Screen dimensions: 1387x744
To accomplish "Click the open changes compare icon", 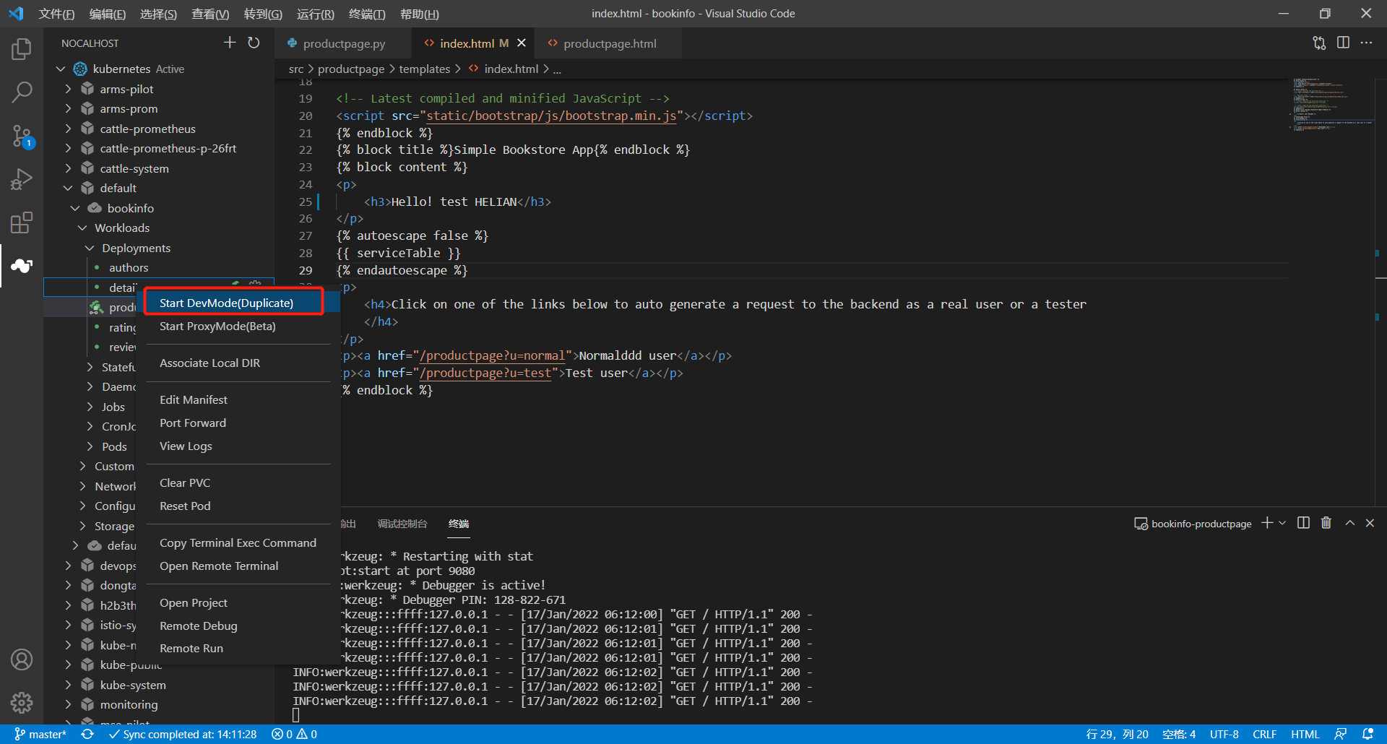I will pyautogui.click(x=1319, y=43).
